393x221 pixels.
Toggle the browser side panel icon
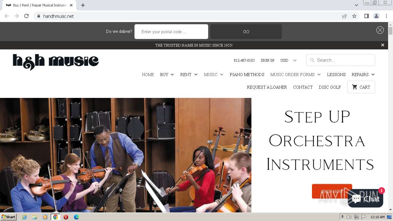[366, 16]
